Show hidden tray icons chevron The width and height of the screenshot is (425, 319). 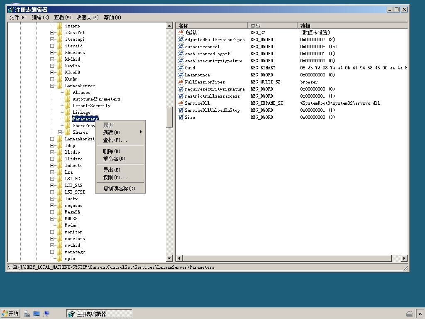coord(420,314)
